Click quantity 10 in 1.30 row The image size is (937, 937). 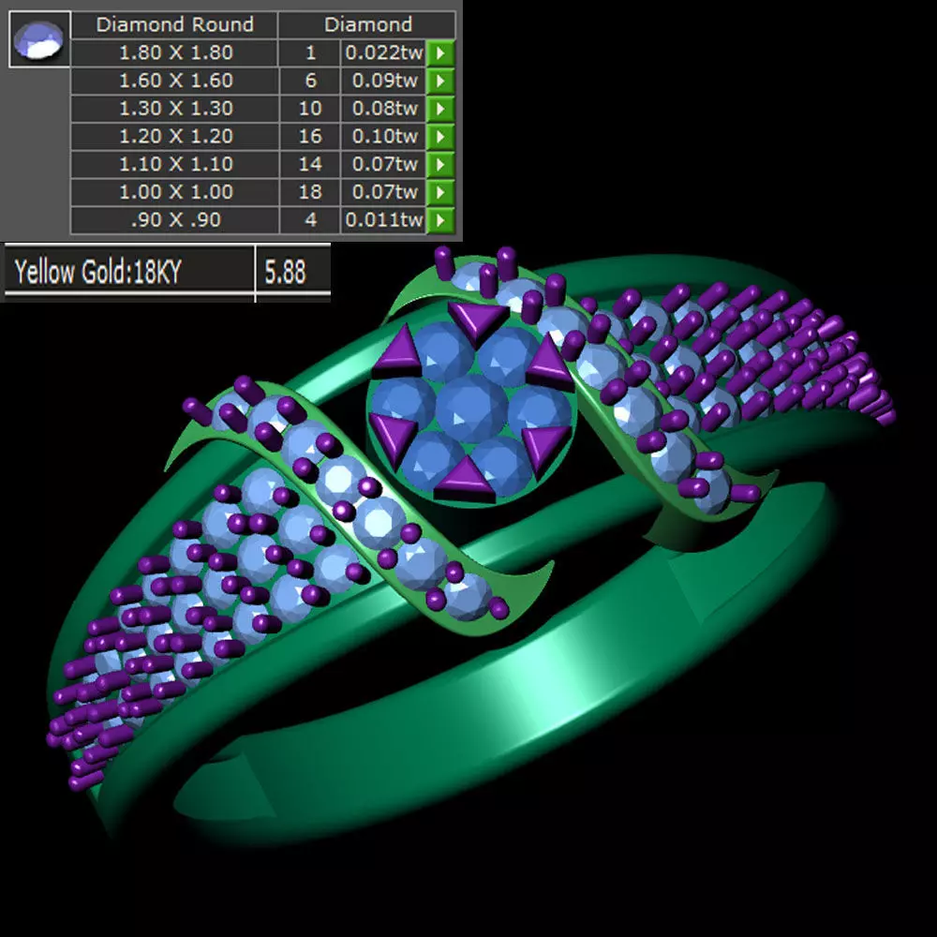[310, 109]
